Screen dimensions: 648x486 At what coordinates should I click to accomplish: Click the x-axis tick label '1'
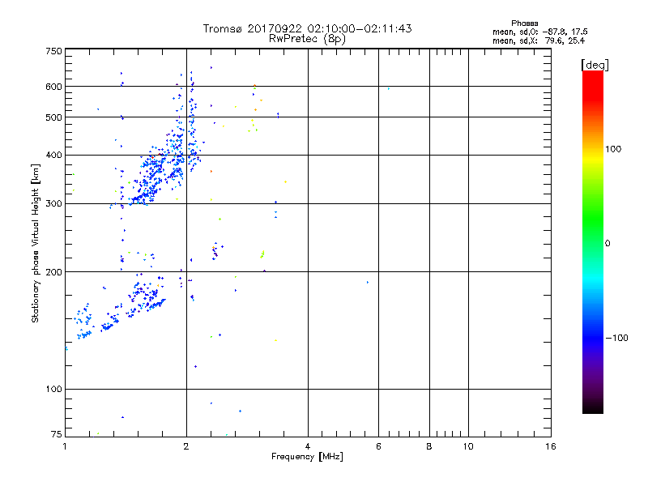(x=65, y=446)
